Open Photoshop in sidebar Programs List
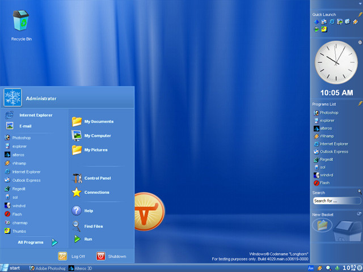Viewport: 363px width, 272px height. (326, 113)
